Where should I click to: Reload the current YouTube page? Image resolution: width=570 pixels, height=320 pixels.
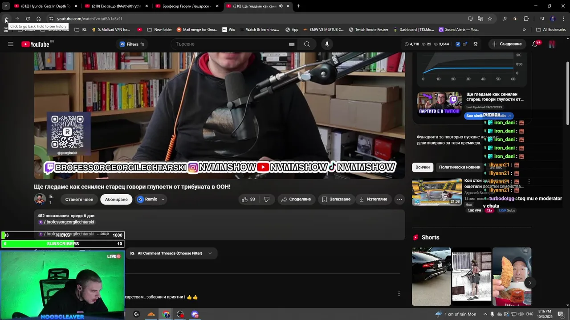(x=28, y=19)
